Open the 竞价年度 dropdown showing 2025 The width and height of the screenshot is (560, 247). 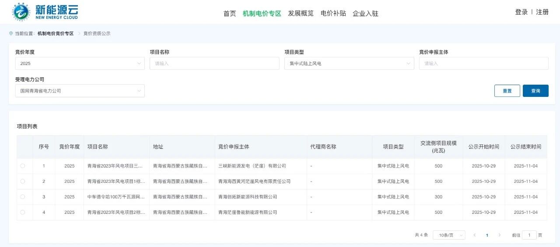coord(80,63)
